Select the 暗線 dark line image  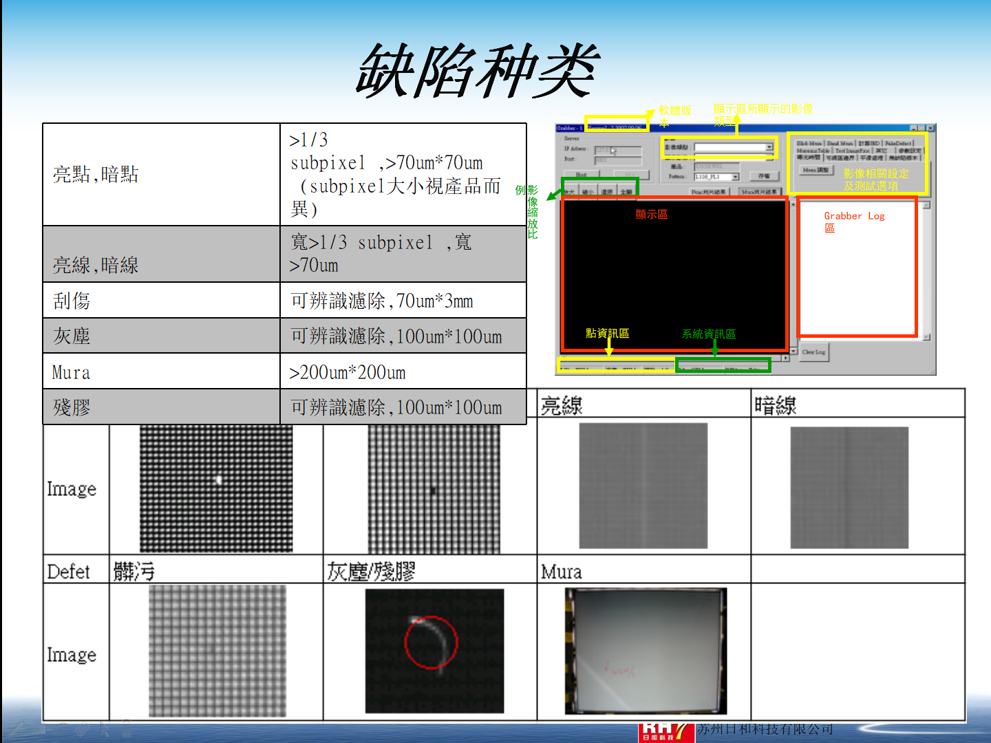point(849,487)
